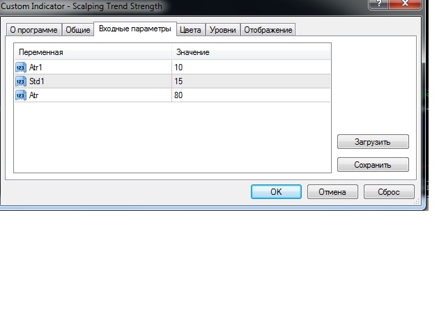Switch to the 'Уровни' tab
446x334 pixels.
point(223,30)
